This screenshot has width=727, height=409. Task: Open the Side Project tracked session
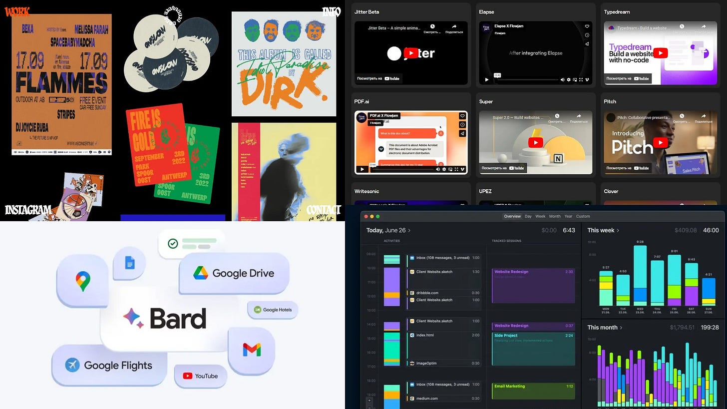pos(533,349)
